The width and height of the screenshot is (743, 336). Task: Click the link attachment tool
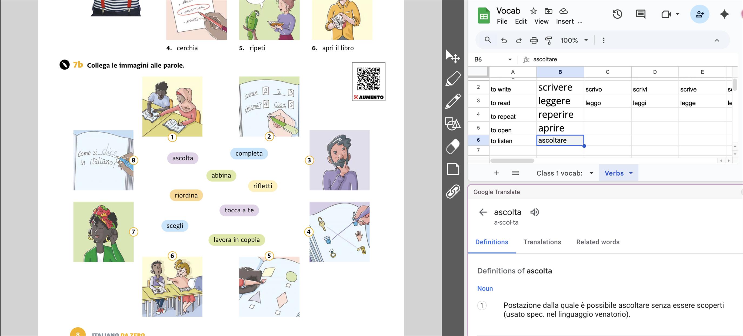453,191
